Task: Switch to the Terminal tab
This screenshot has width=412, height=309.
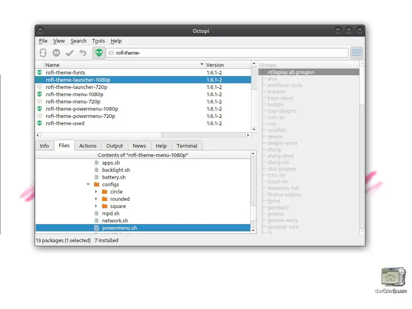Action: pyautogui.click(x=187, y=146)
